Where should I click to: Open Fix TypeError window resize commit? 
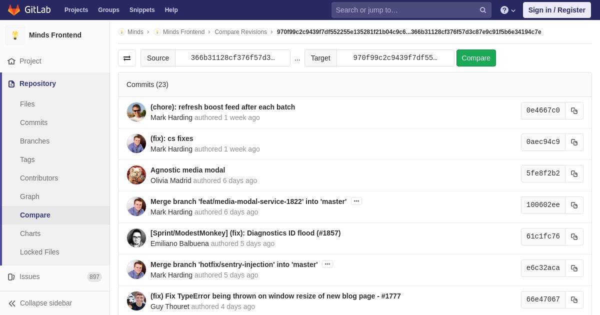click(x=275, y=296)
